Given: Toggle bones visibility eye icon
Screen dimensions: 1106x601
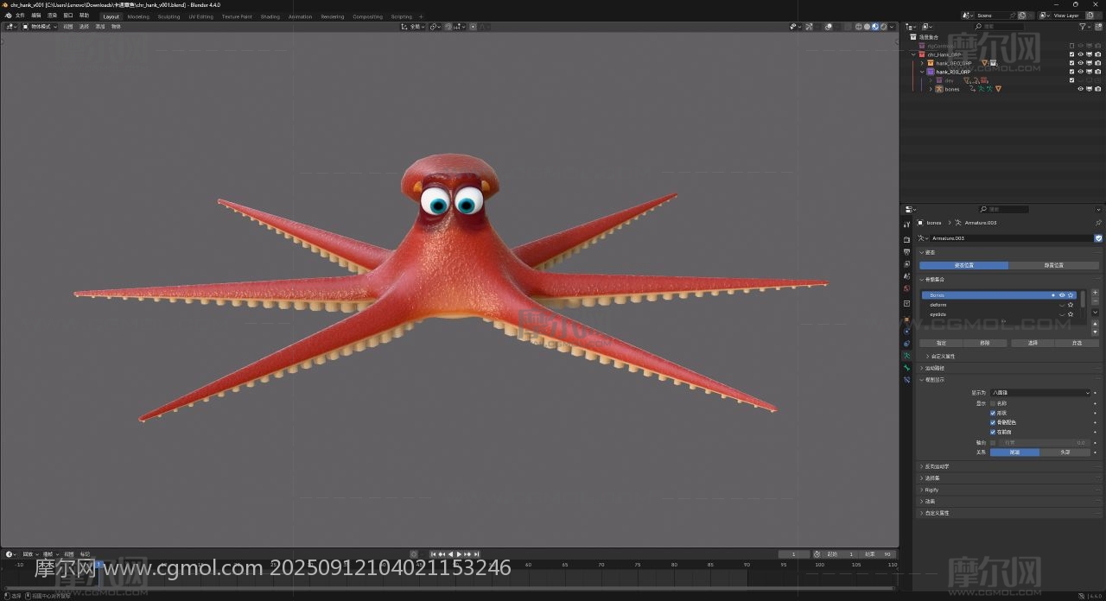Looking at the screenshot, I should (1080, 89).
